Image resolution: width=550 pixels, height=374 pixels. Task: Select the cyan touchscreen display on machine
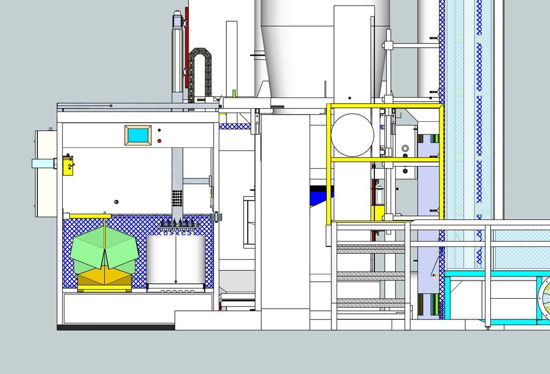[138, 135]
